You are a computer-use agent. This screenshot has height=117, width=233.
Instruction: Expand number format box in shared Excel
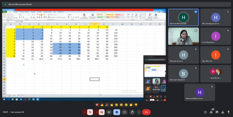click(x=78, y=15)
